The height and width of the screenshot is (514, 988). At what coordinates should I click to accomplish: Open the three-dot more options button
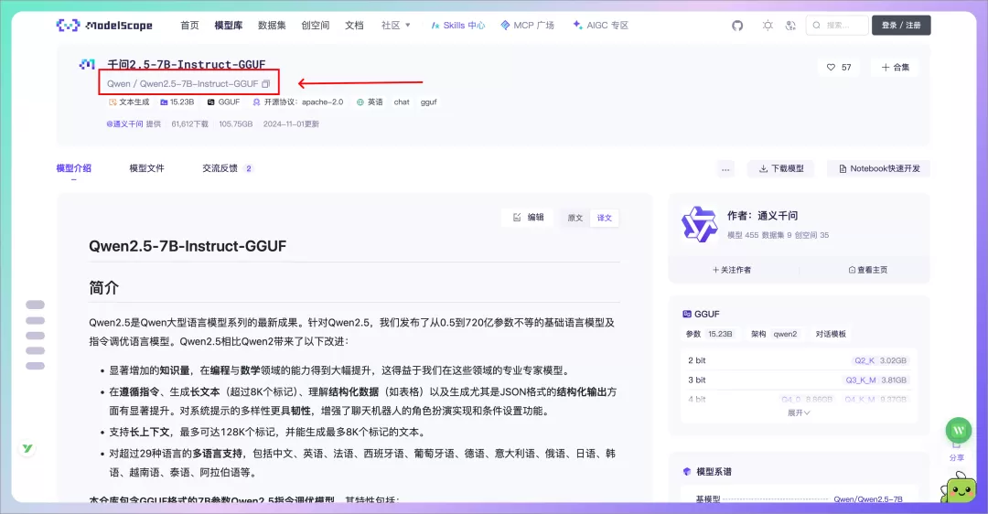[x=725, y=169]
